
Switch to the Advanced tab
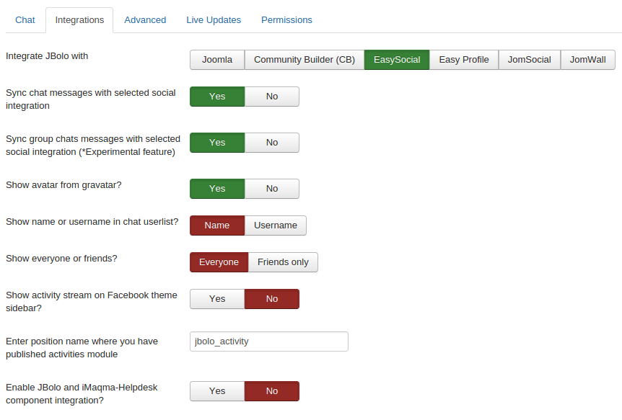(145, 20)
